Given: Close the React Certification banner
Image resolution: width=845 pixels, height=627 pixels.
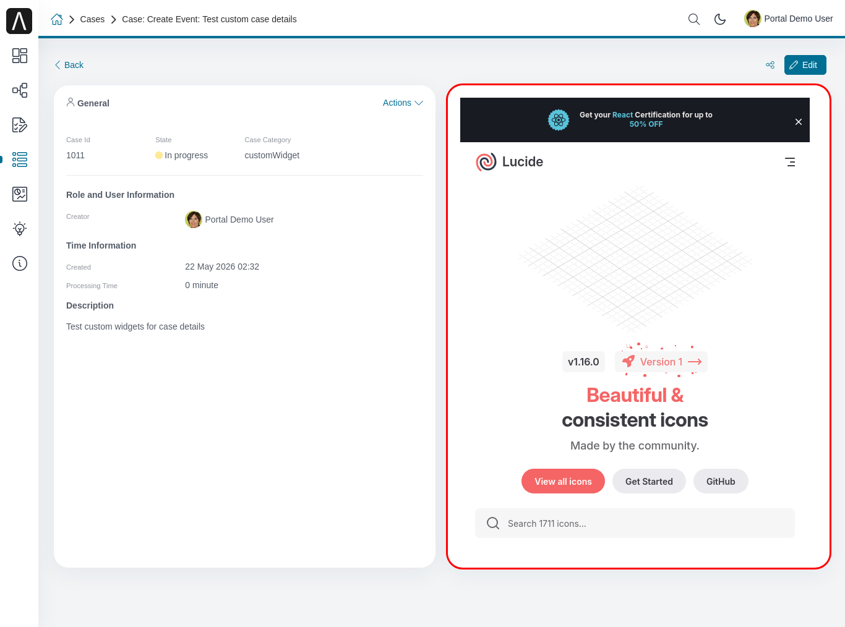Looking at the screenshot, I should click(x=799, y=122).
